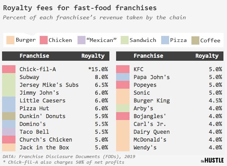227x166 pixels.
Task: Click the Coffee legend tan swatch
Action: tap(195, 40)
